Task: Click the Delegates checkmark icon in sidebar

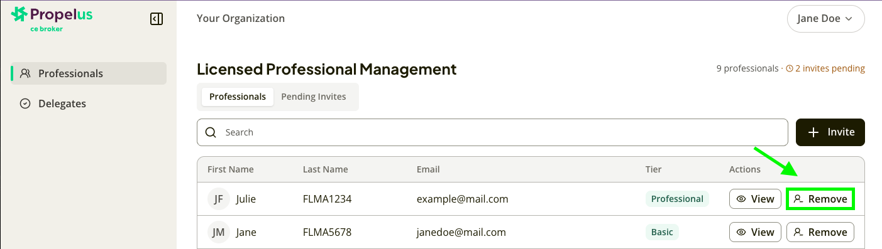Action: (25, 103)
